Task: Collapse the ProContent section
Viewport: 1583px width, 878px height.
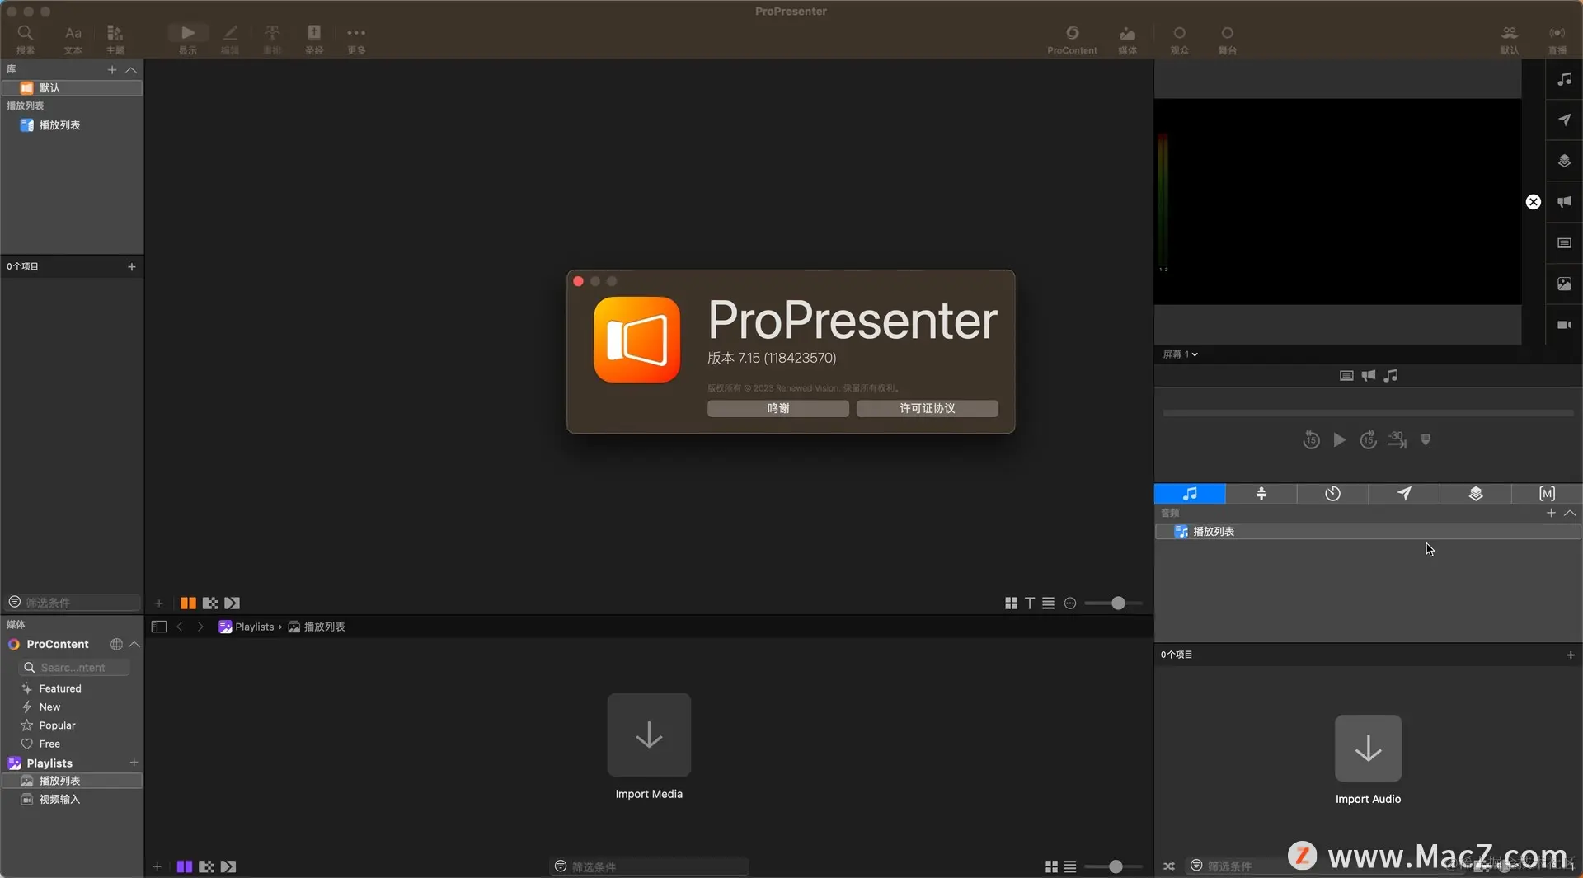Action: 134,644
